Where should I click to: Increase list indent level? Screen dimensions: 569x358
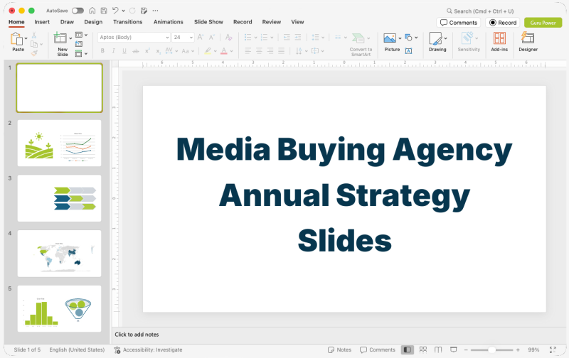click(x=298, y=37)
